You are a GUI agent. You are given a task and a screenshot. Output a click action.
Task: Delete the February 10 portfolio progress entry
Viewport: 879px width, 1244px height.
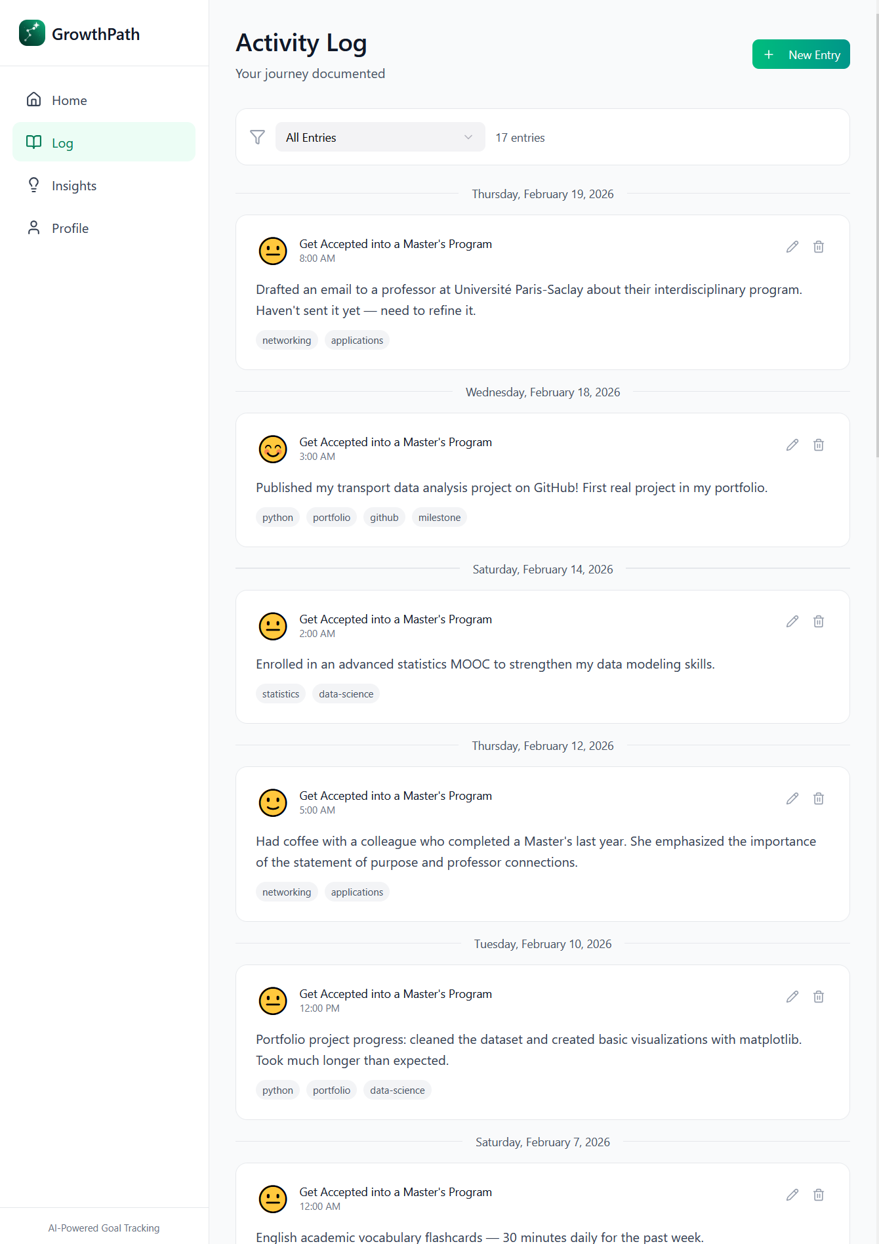point(819,997)
